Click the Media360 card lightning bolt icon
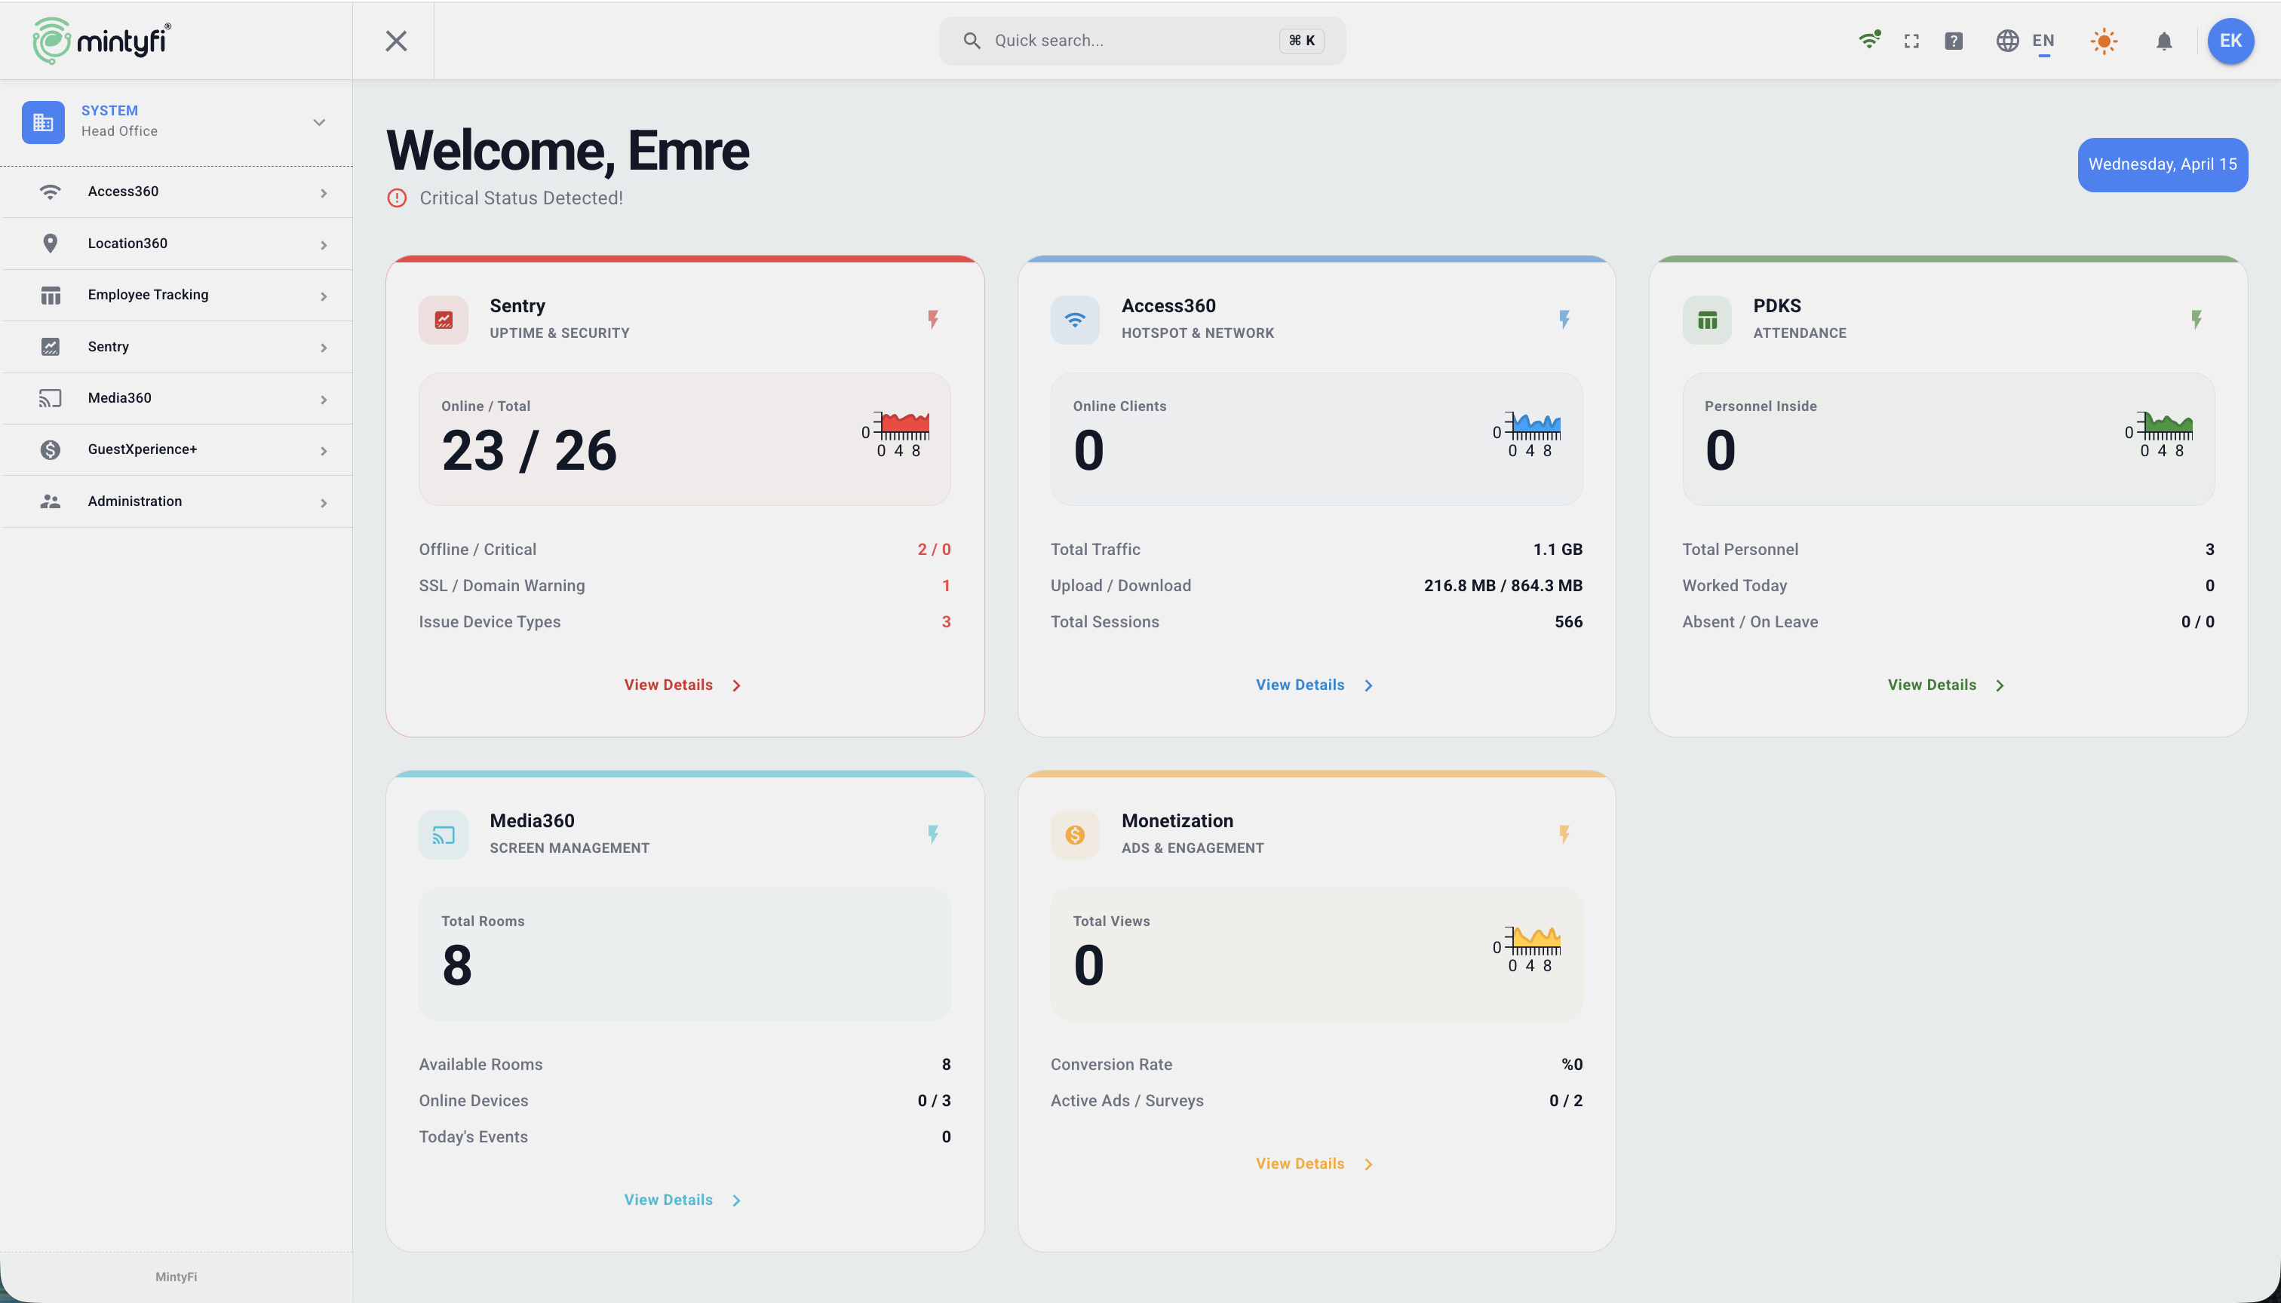Screen dimensions: 2281x1303 click(x=933, y=835)
